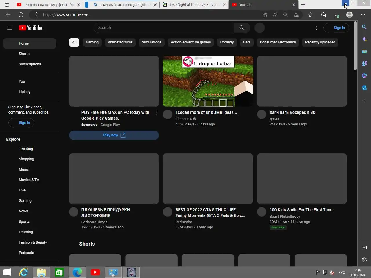The height and width of the screenshot is (278, 371).
Task: View site information lock icon in address bar
Action: pyautogui.click(x=36, y=15)
